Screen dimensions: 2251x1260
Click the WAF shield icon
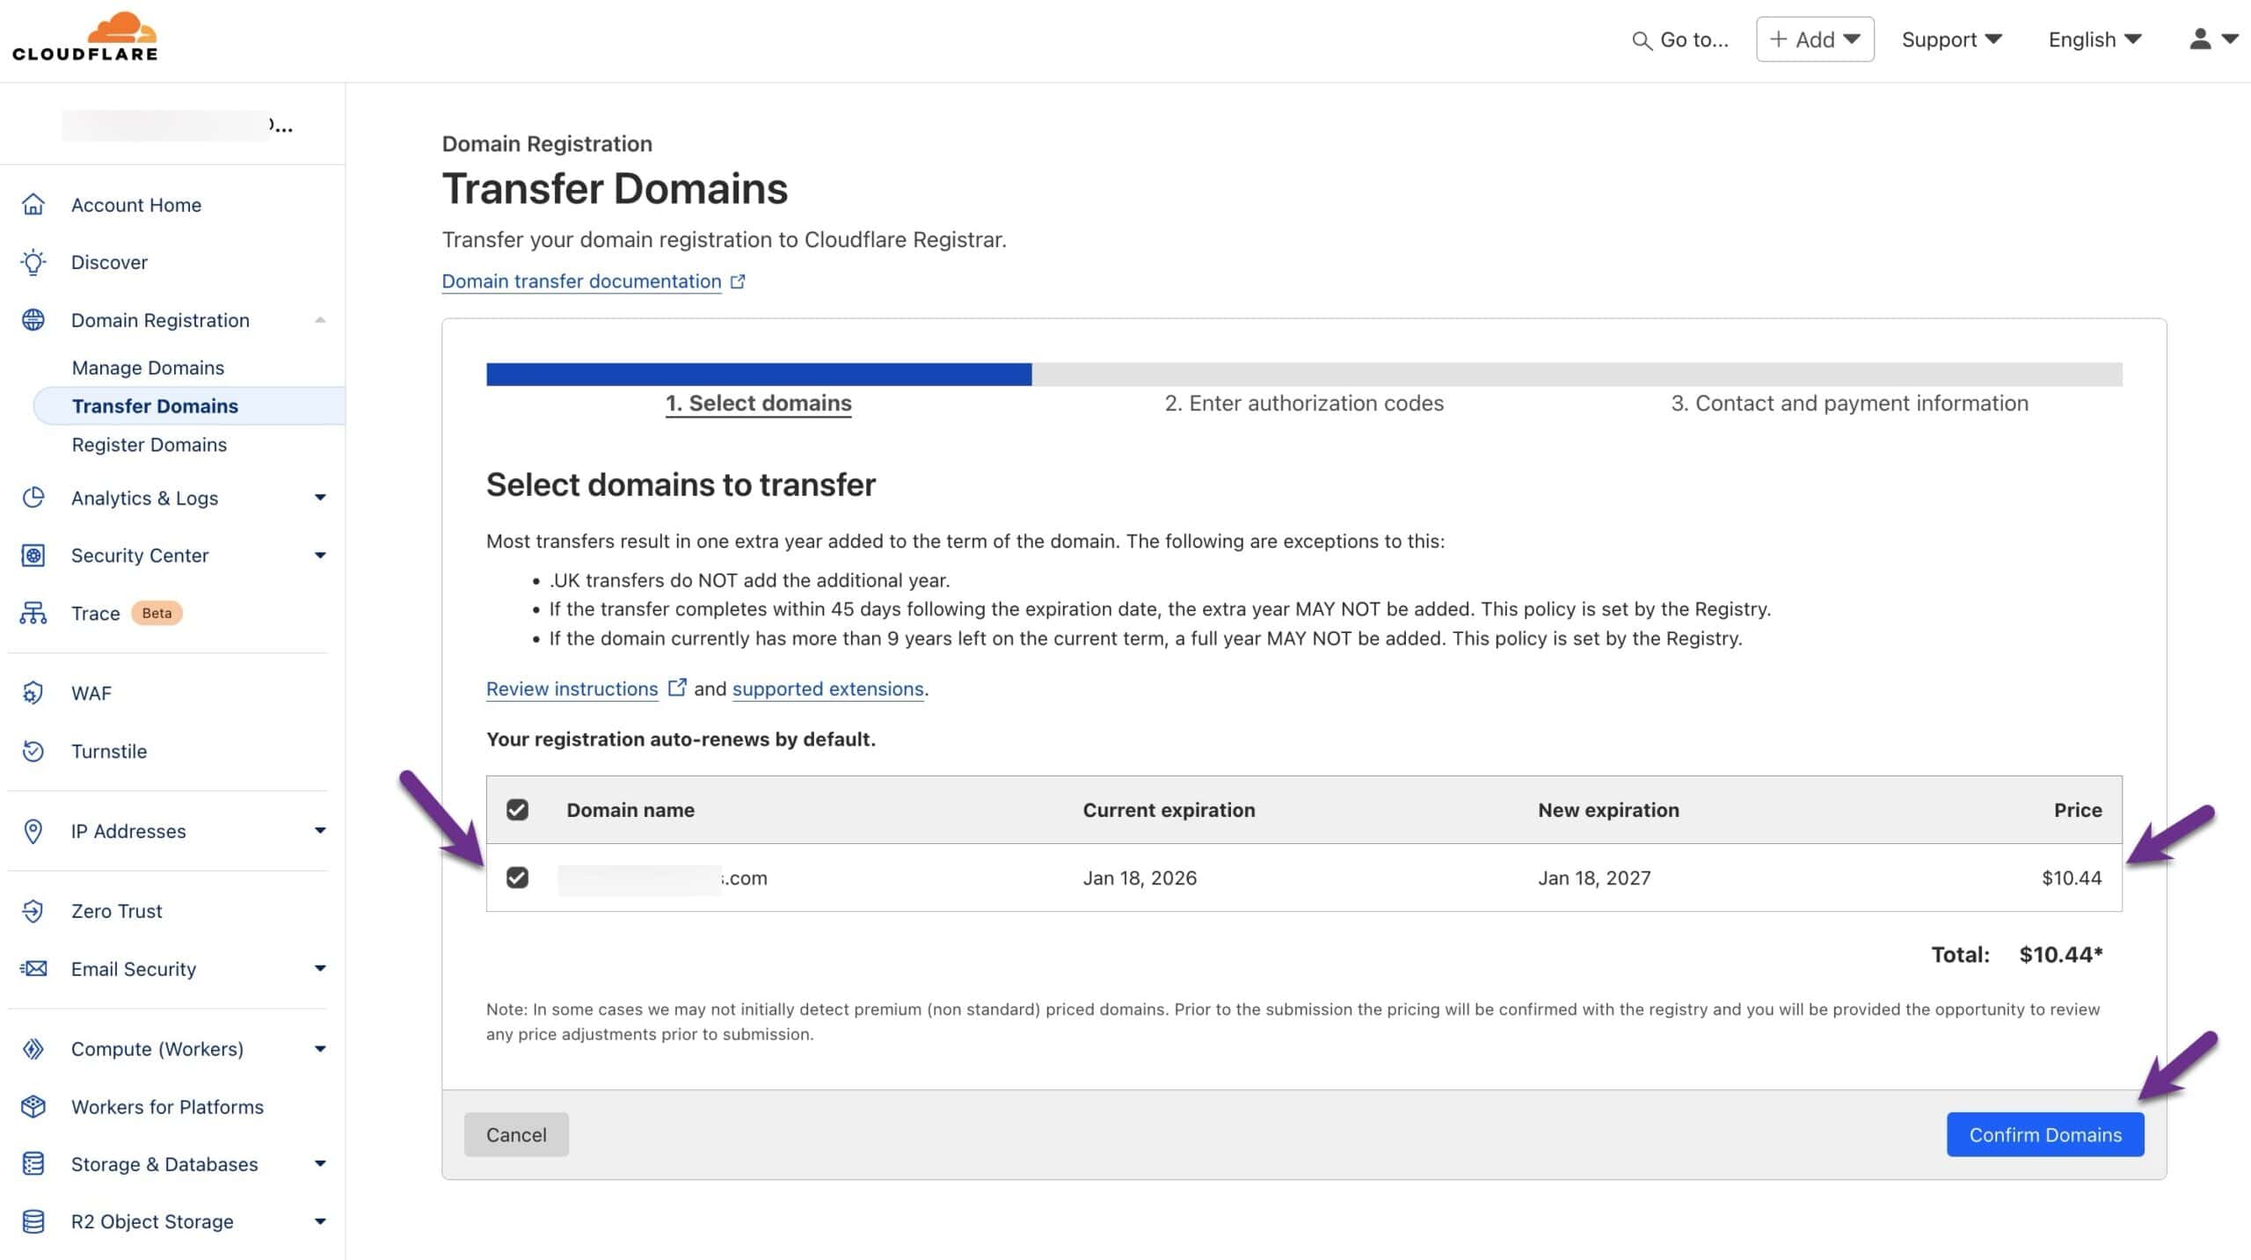click(x=33, y=693)
